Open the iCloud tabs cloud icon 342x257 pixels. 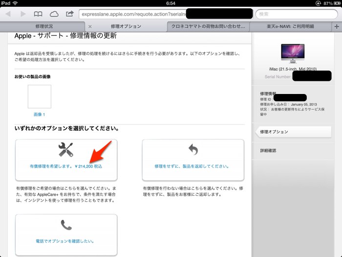coord(54,14)
